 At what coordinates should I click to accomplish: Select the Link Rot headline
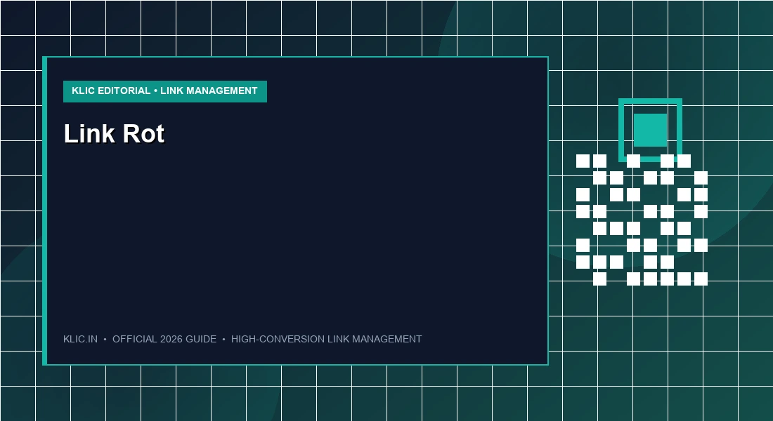click(114, 133)
